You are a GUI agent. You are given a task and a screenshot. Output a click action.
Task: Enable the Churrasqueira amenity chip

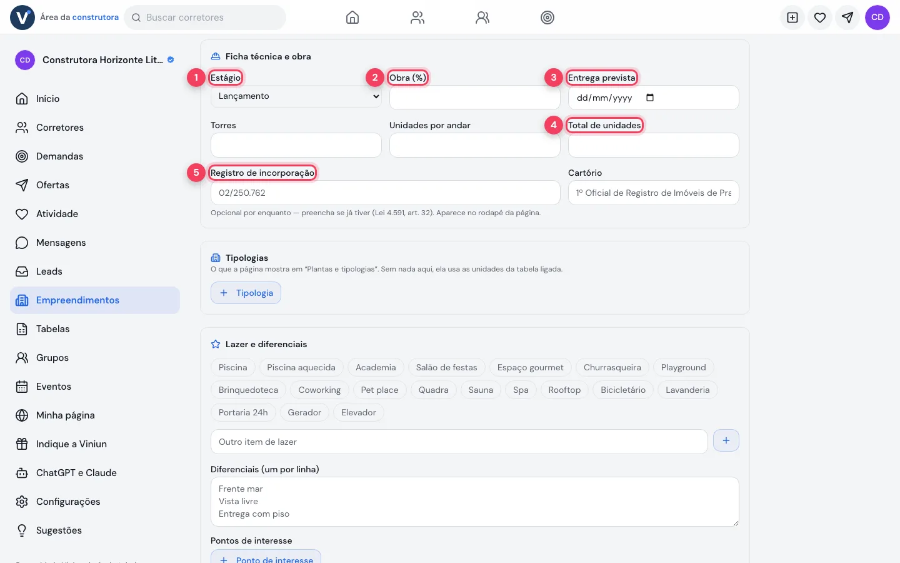click(x=612, y=368)
